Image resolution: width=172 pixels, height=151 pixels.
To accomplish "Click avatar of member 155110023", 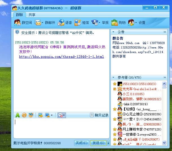I will point(120,84).
